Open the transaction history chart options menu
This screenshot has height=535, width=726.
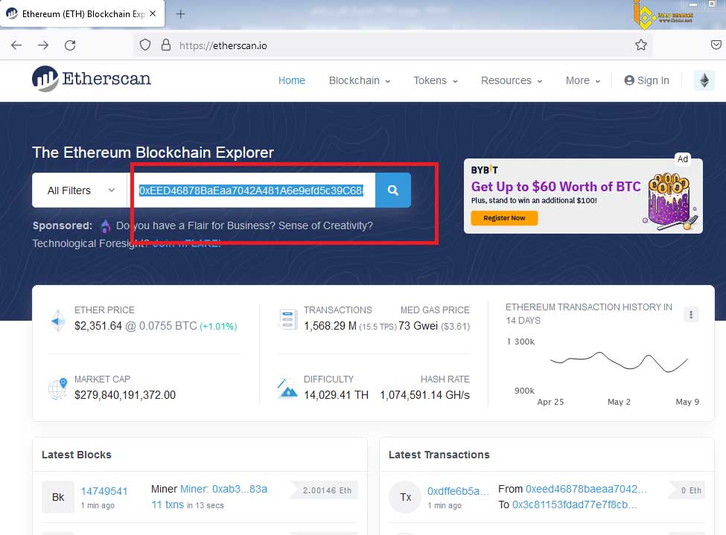pos(691,315)
